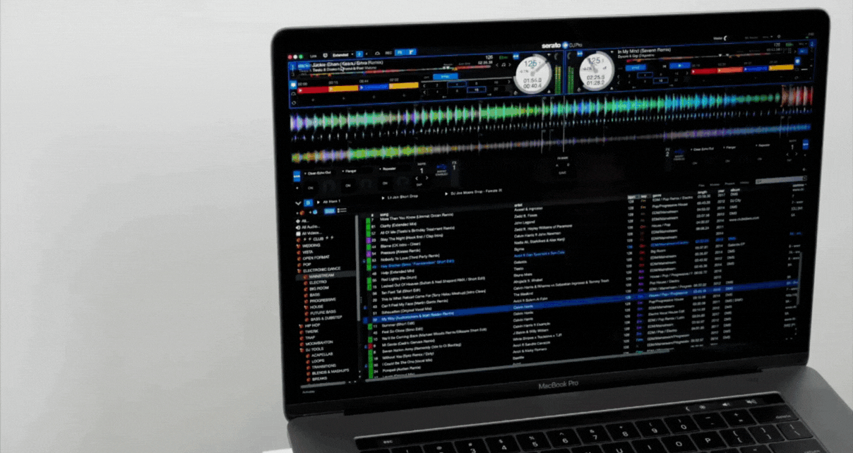Click the key lock note icon on deck 1
This screenshot has width=853, height=453.
[503, 64]
